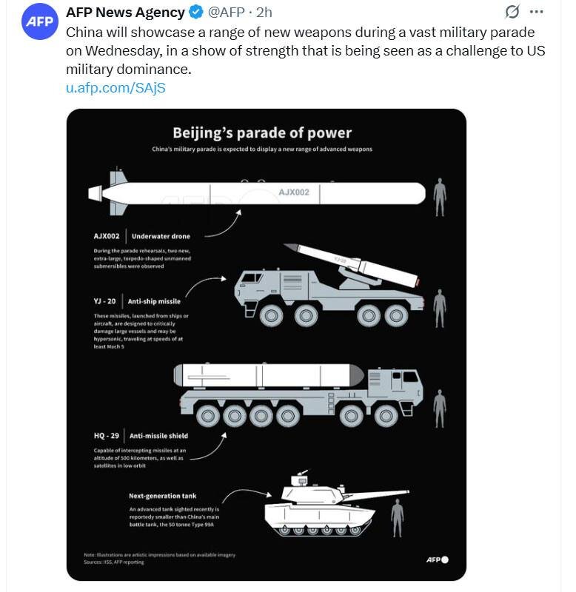Open the Grok explain-post icon
The height and width of the screenshot is (592, 576).
512,12
